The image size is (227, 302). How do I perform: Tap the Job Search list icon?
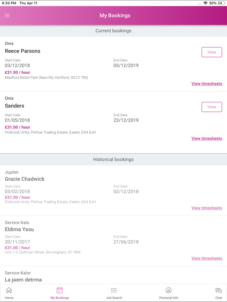click(114, 290)
